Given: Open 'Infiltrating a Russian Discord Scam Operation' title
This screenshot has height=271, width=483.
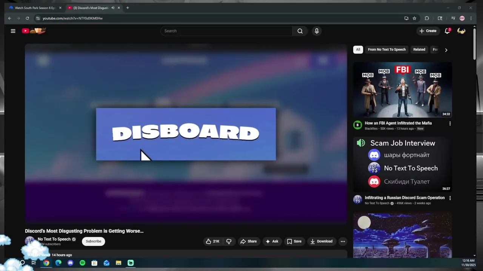Looking at the screenshot, I should [x=405, y=198].
